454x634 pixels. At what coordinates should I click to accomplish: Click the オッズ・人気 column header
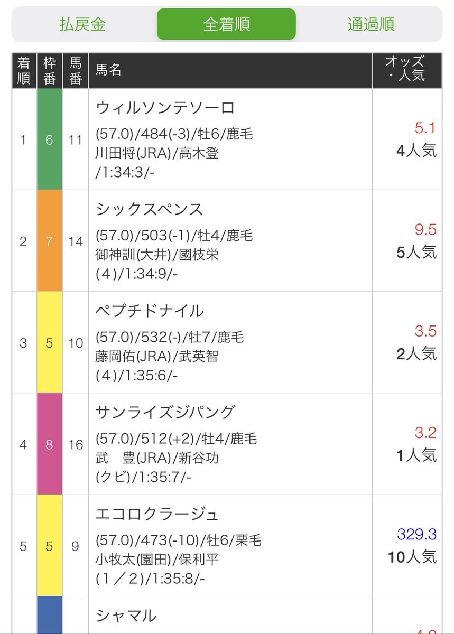coord(406,70)
